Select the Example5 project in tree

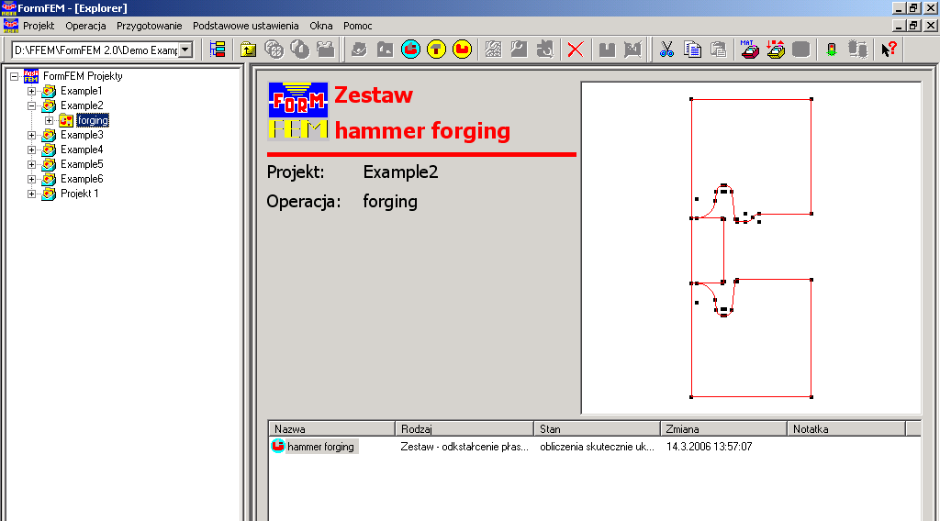pyautogui.click(x=82, y=164)
